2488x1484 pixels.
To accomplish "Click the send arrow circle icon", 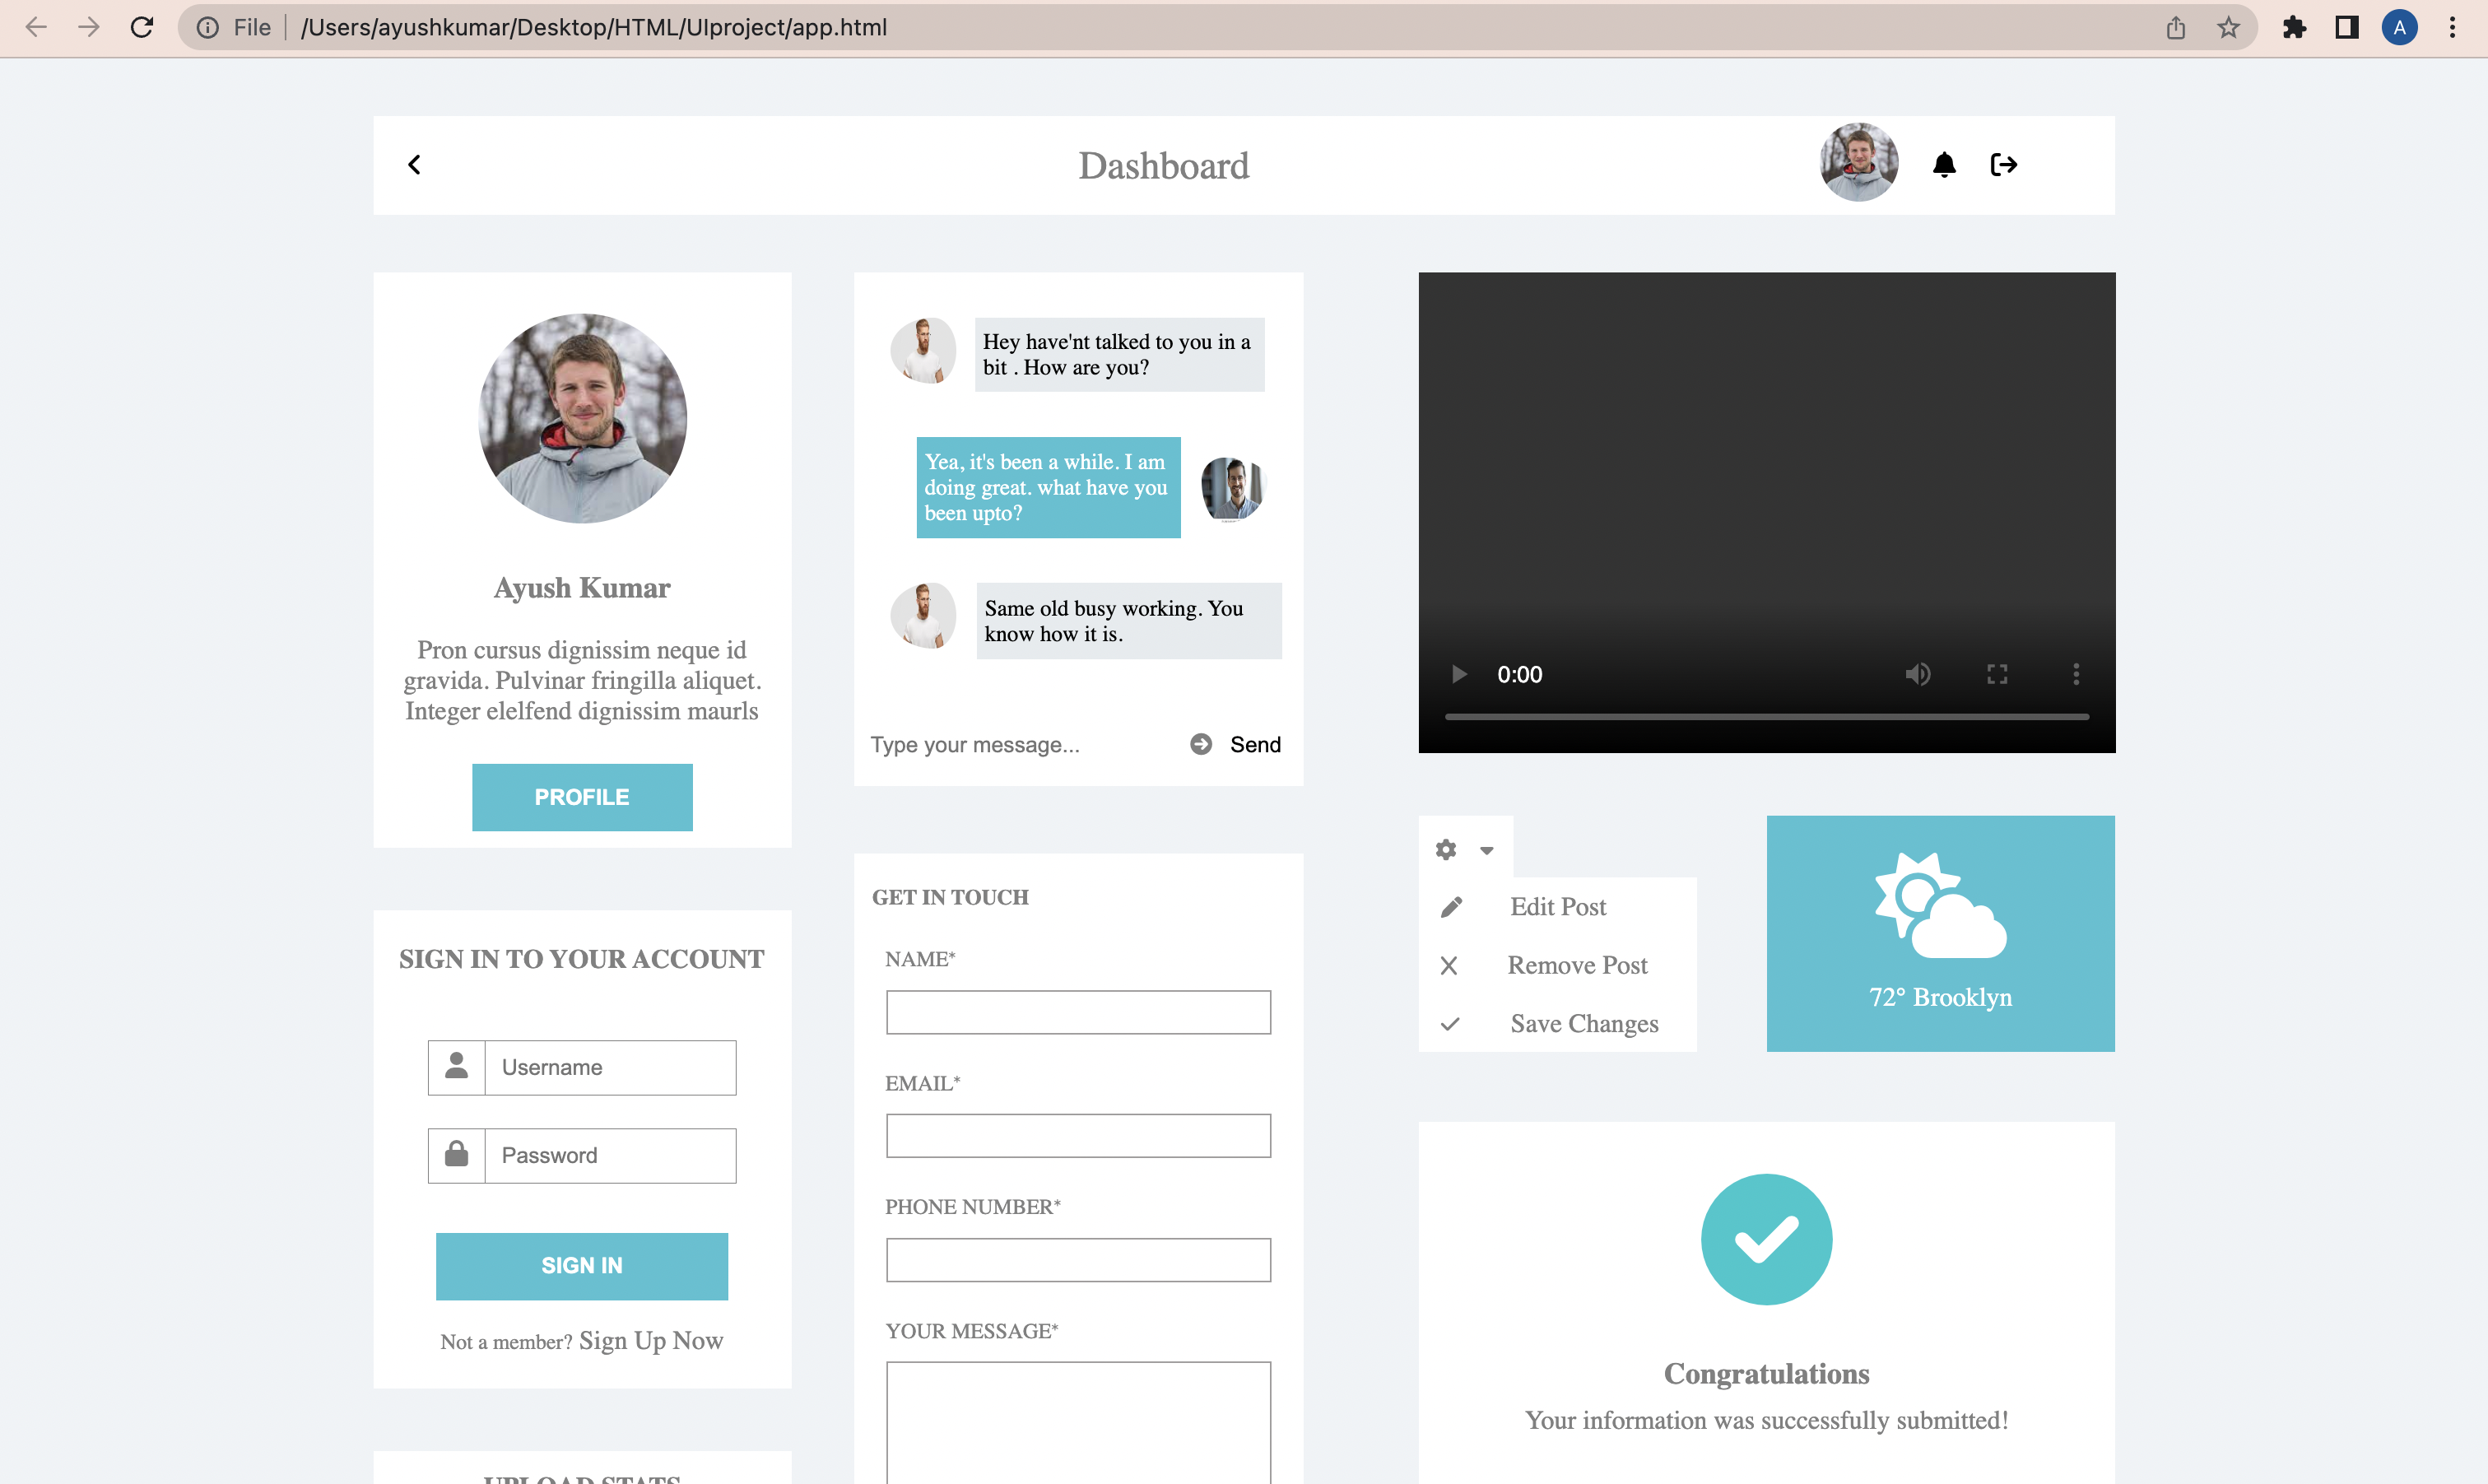I will pyautogui.click(x=1201, y=744).
